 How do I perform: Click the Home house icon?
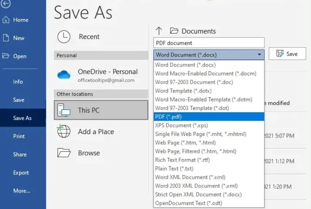click(6, 20)
